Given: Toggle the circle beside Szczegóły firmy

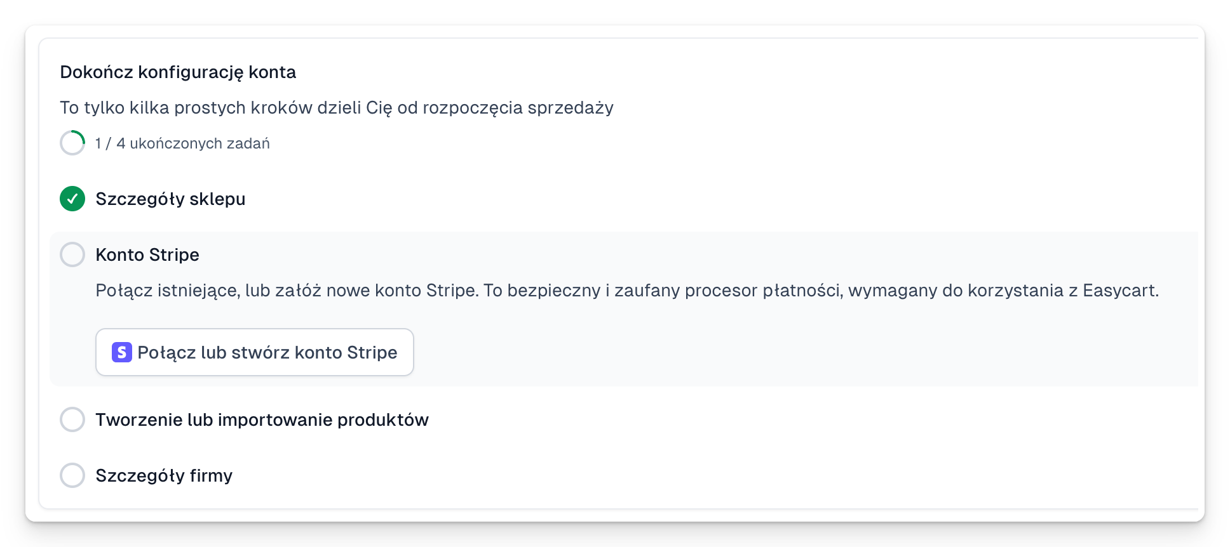Looking at the screenshot, I should [x=72, y=475].
